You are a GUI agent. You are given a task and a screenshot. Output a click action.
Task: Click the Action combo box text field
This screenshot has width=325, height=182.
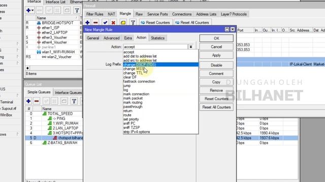[155, 47]
